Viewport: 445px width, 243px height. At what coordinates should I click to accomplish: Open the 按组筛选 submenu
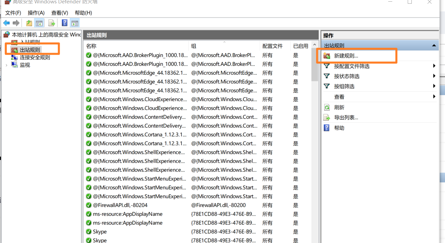(380, 86)
